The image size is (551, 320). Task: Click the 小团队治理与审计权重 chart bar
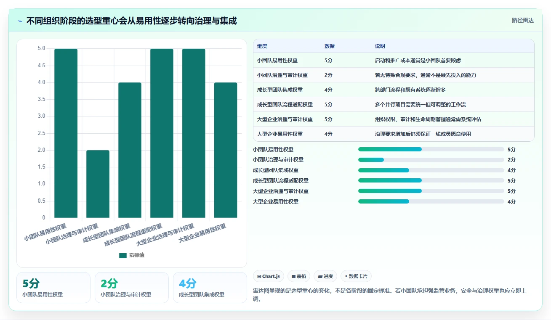[98, 184]
